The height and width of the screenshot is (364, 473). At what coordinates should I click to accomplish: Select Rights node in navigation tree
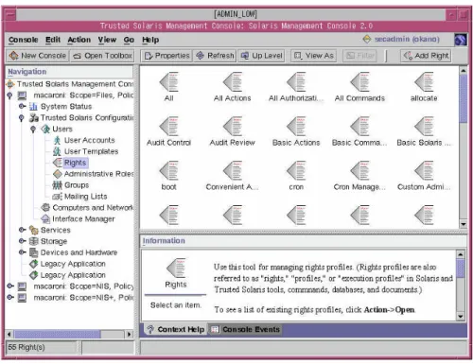click(x=75, y=163)
